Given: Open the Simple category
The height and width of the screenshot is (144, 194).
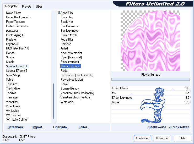Looking at the screenshot, I should click(x=10, y=62).
